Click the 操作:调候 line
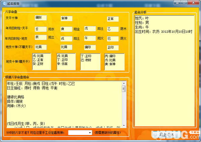The height and width of the screenshot is (142, 201). click(x=15, y=102)
